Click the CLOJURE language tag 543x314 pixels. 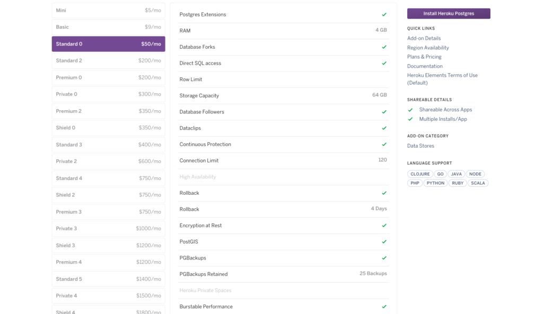tap(420, 174)
